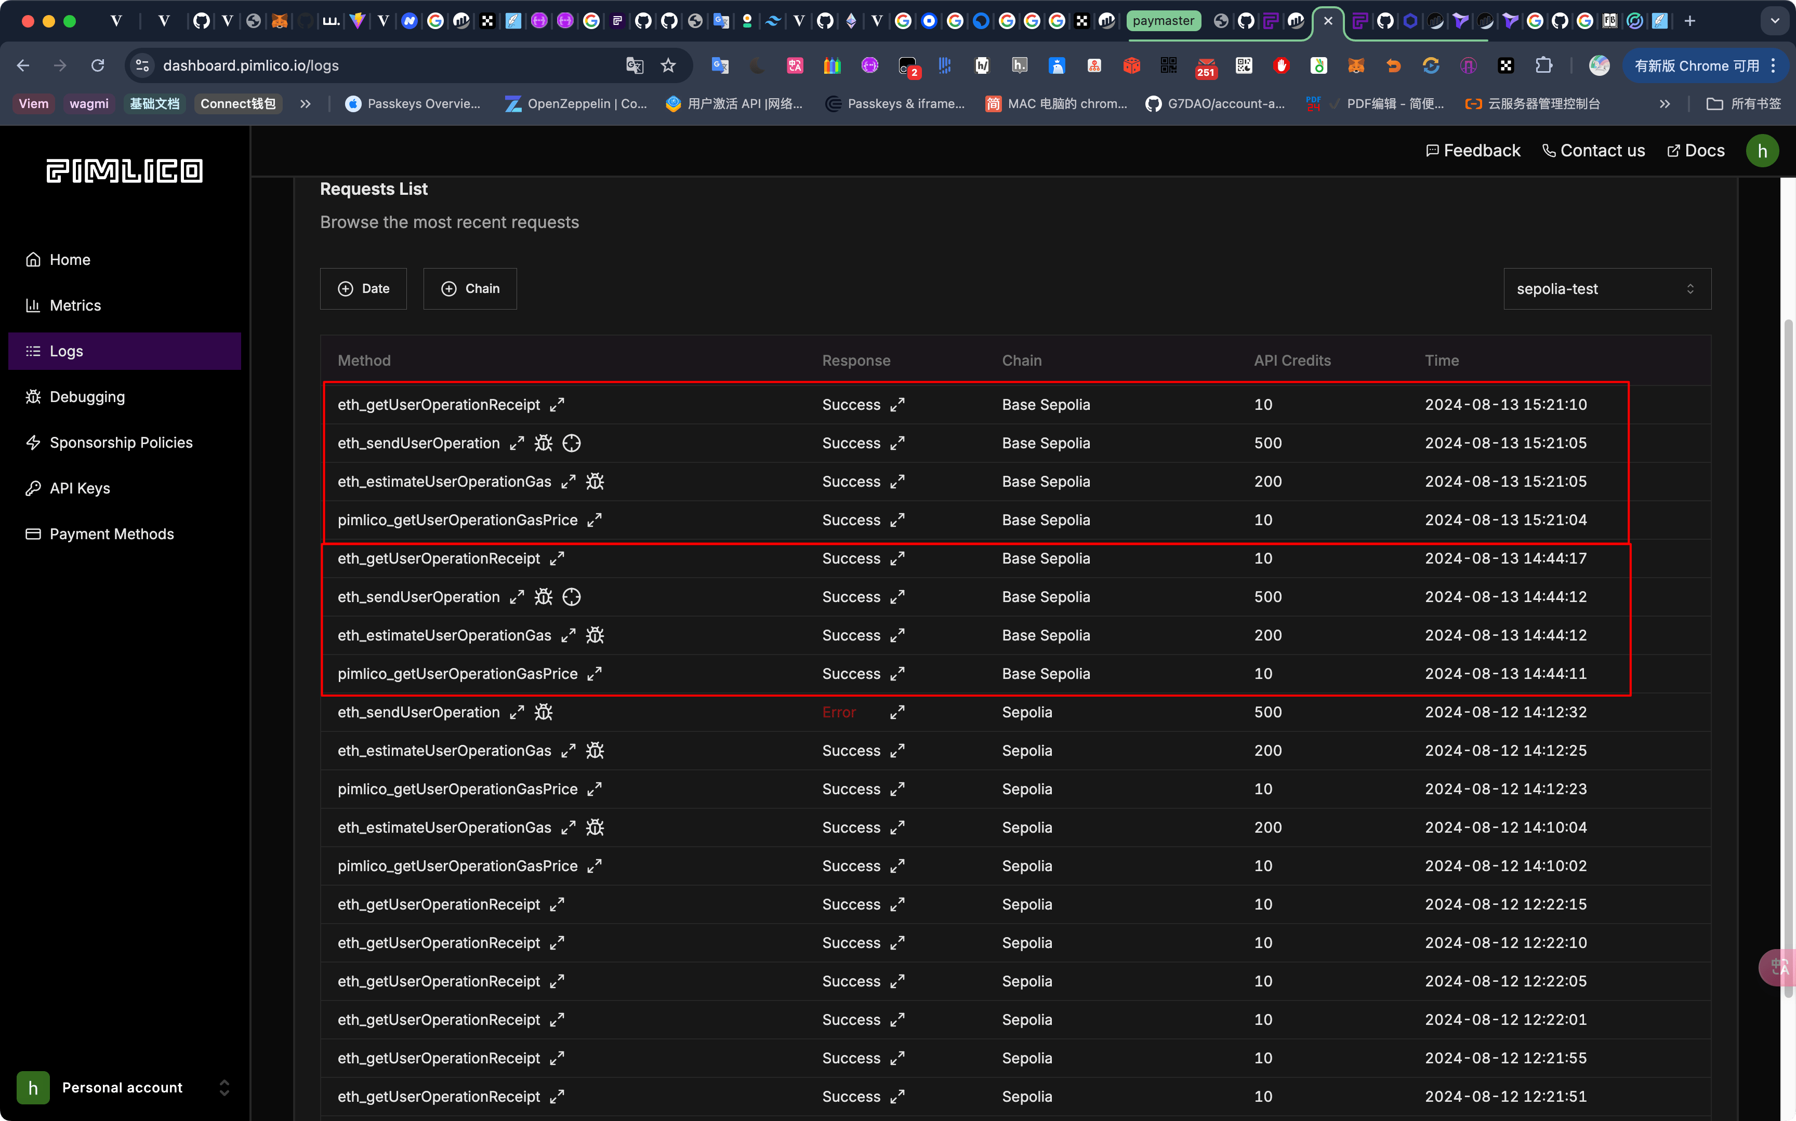
Task: Open the OpenZeppelin bookmark
Action: click(x=576, y=104)
